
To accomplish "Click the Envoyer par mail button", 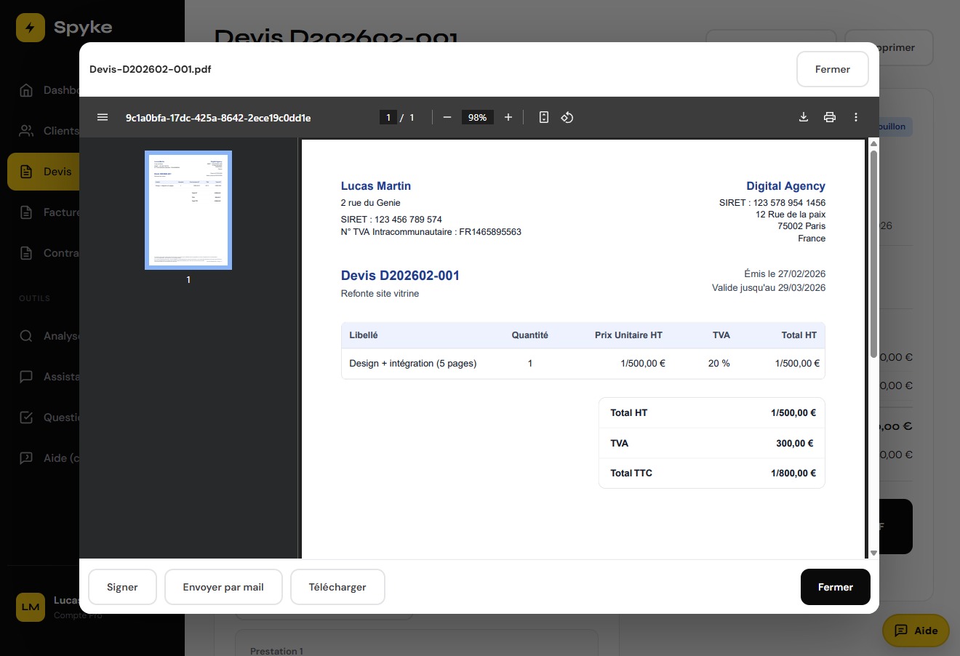I will (x=223, y=587).
